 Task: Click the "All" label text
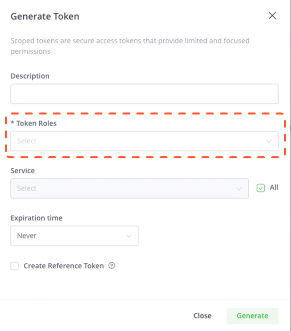pyautogui.click(x=274, y=188)
